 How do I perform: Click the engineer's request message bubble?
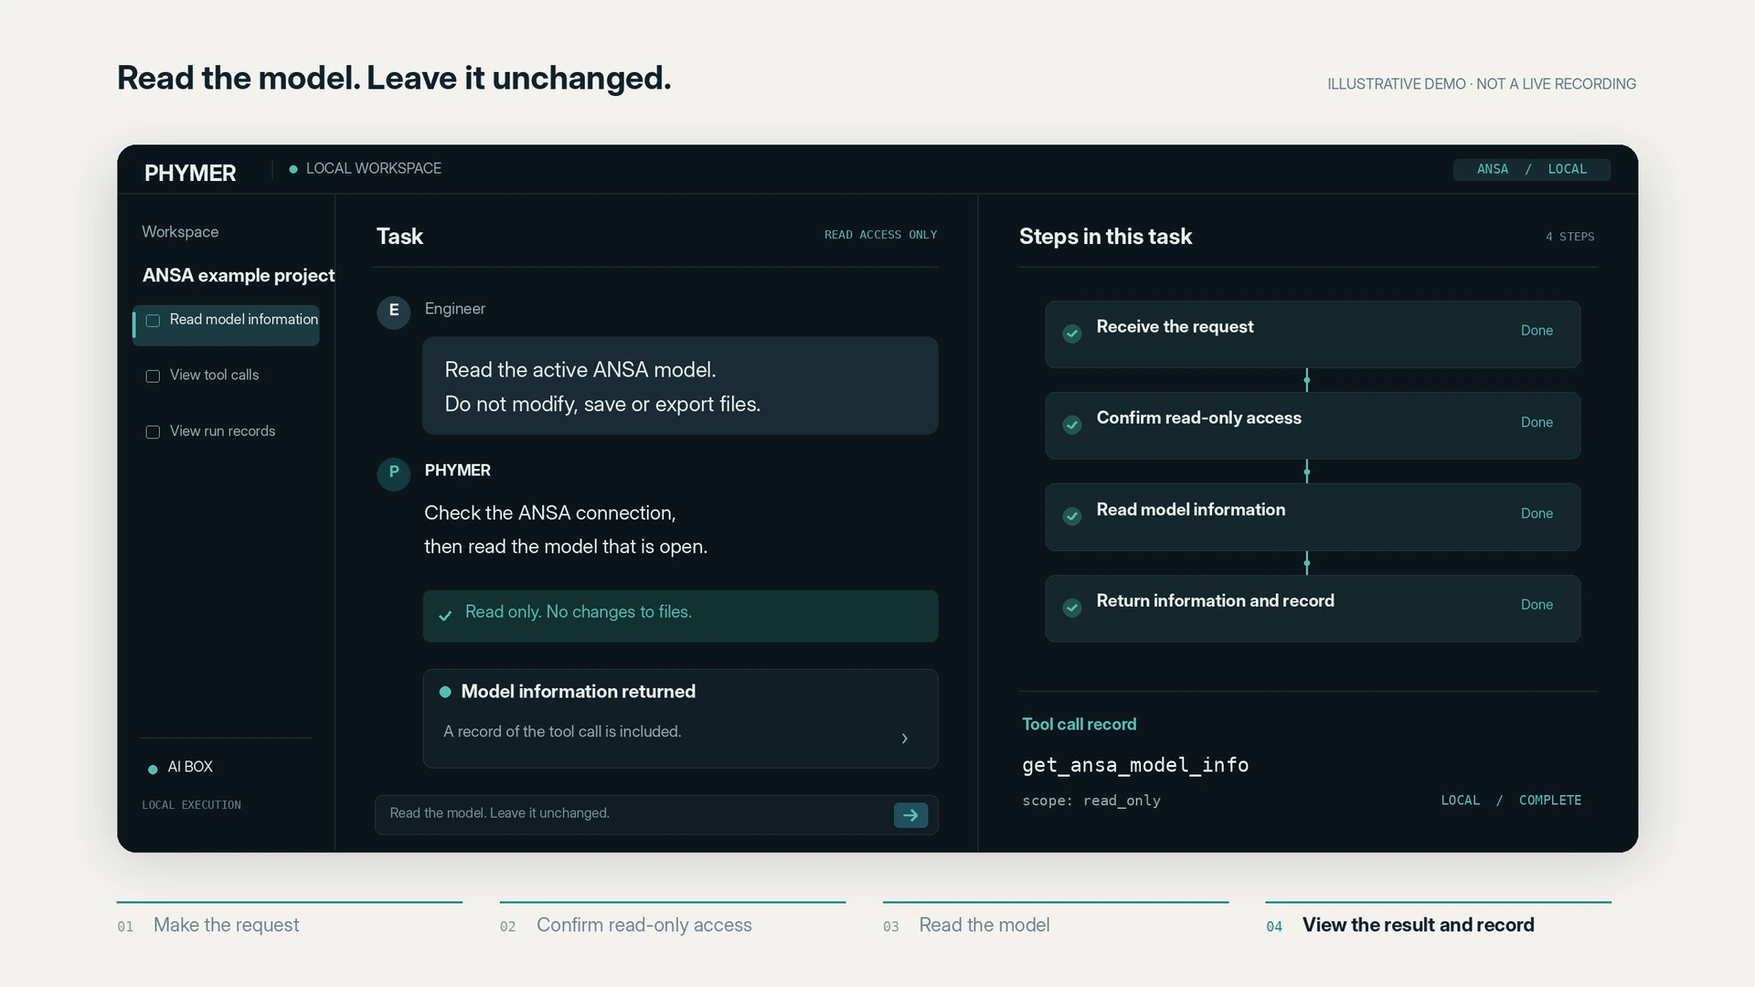coord(680,386)
